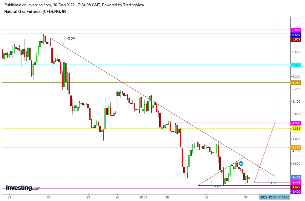Click date label 29 on time axis
The image size is (305, 201).
[x=206, y=197]
